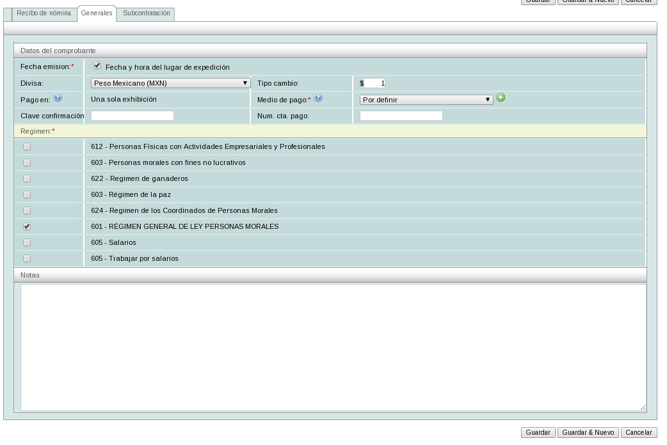This screenshot has height=445, width=667.
Task: Open the Divisa currency dropdown
Action: point(170,83)
